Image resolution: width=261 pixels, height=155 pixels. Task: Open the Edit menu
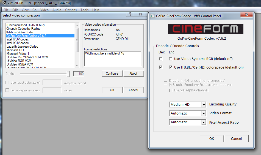pos(15,10)
